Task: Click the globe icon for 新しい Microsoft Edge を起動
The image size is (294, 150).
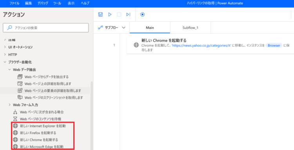Action: click(x=15, y=146)
